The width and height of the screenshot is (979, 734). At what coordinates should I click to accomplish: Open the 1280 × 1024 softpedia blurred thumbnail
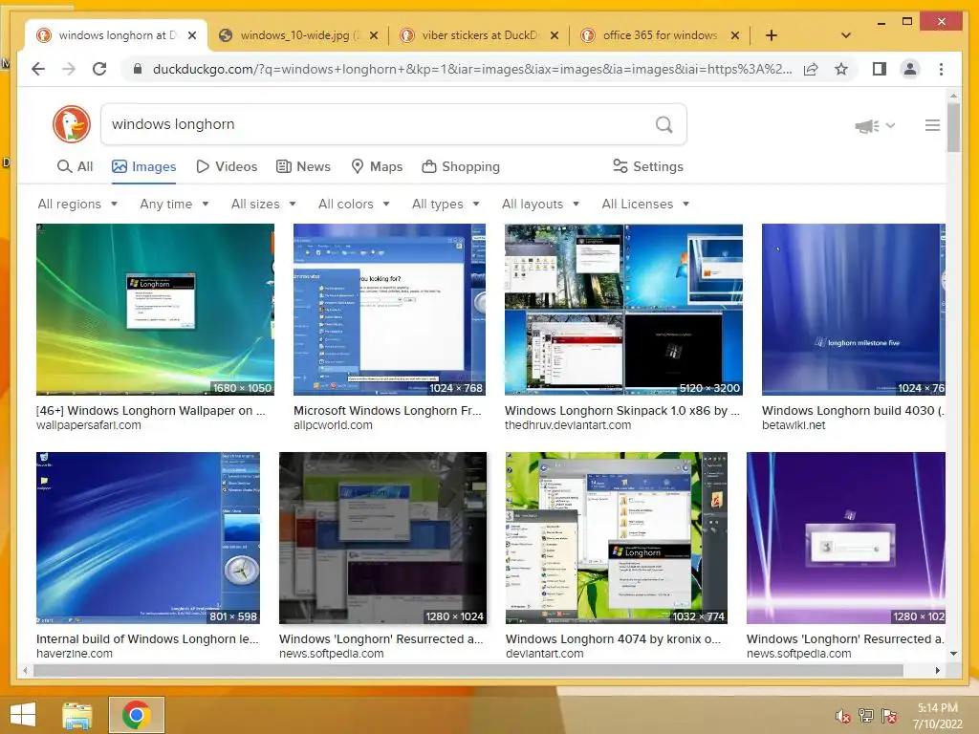[382, 538]
